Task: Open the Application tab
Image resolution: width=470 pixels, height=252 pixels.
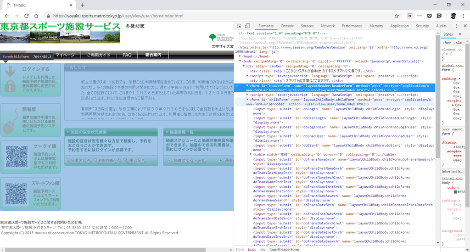Action: click(x=399, y=26)
